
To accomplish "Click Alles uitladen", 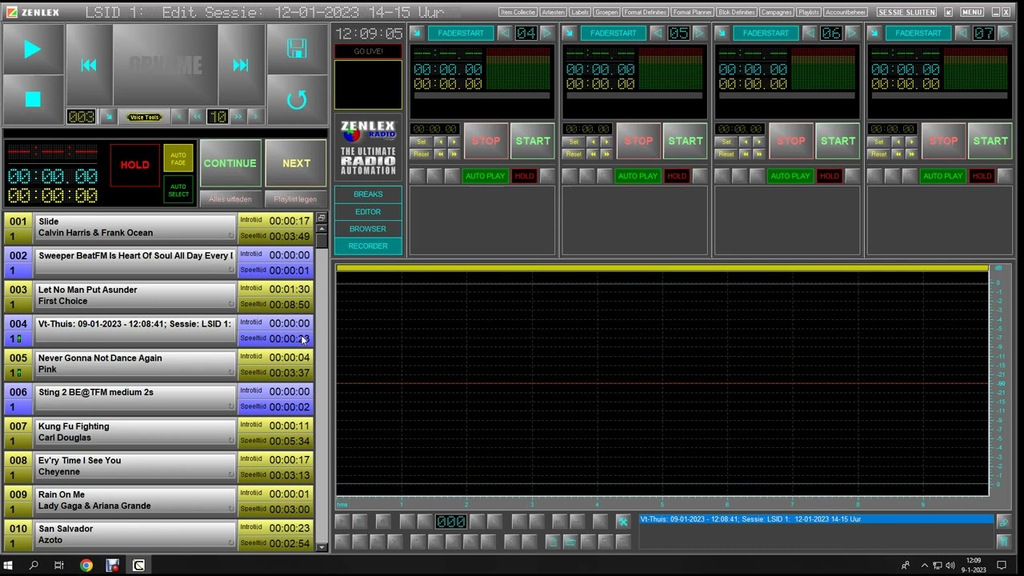I will tap(230, 199).
